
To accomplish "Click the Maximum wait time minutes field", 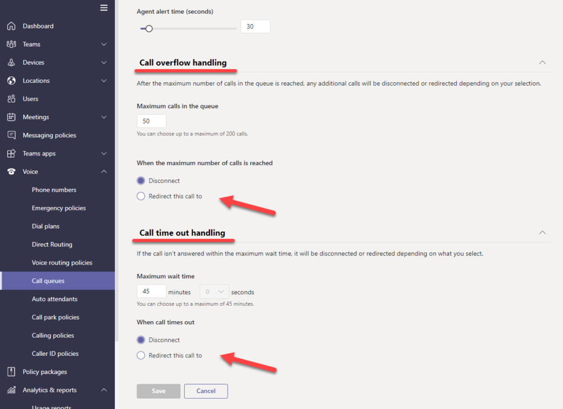I will pos(151,291).
